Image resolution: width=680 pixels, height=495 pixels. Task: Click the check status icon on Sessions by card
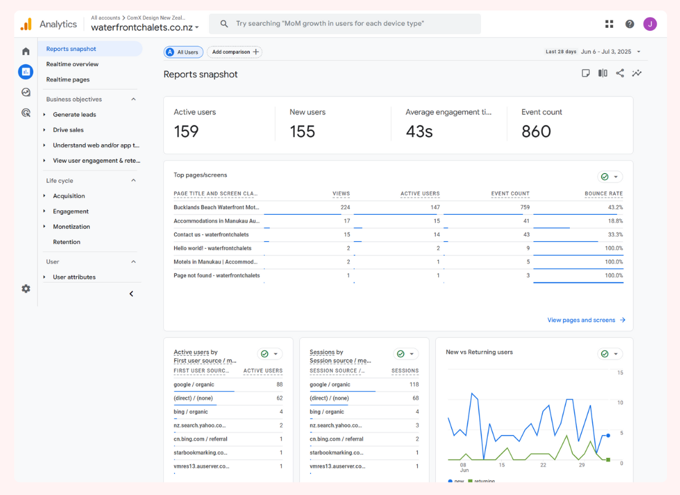click(401, 354)
